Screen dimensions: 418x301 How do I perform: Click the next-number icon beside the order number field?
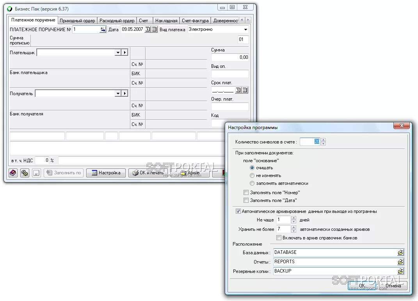pos(103,29)
